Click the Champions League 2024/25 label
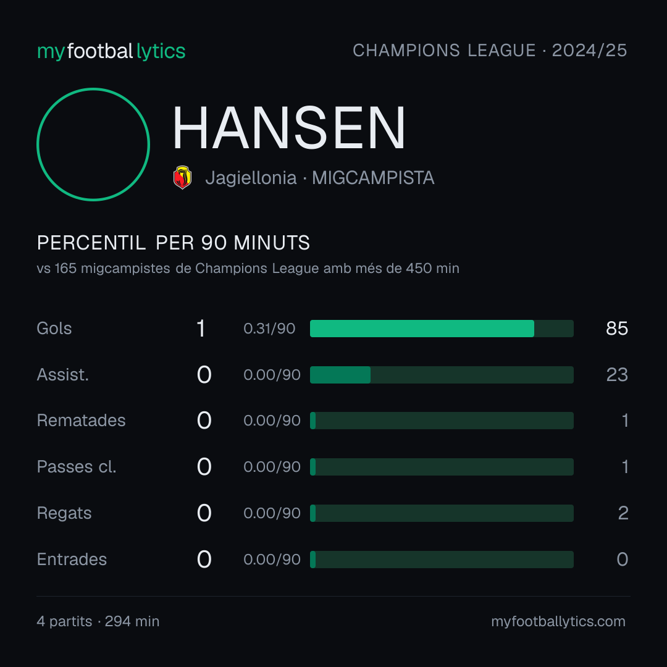Viewport: 667px width, 667px height. click(490, 51)
